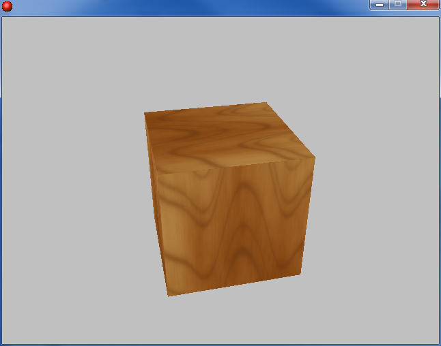Click the cube corner where three faces meet
Image resolution: width=441 pixels, height=346 pixels.
click(158, 170)
